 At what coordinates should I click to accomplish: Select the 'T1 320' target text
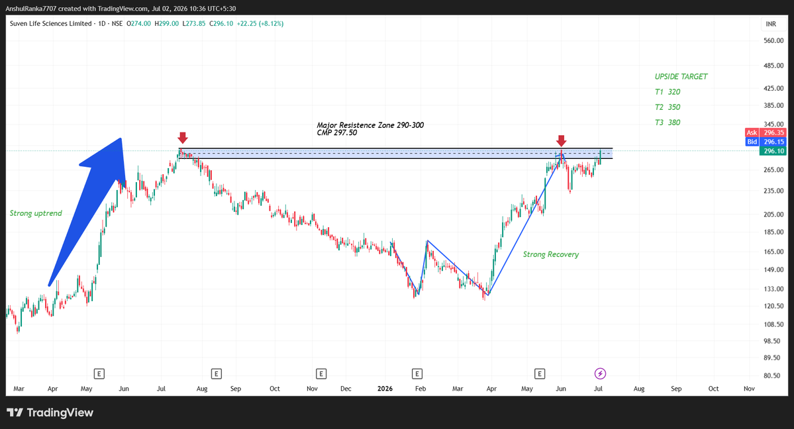click(668, 91)
